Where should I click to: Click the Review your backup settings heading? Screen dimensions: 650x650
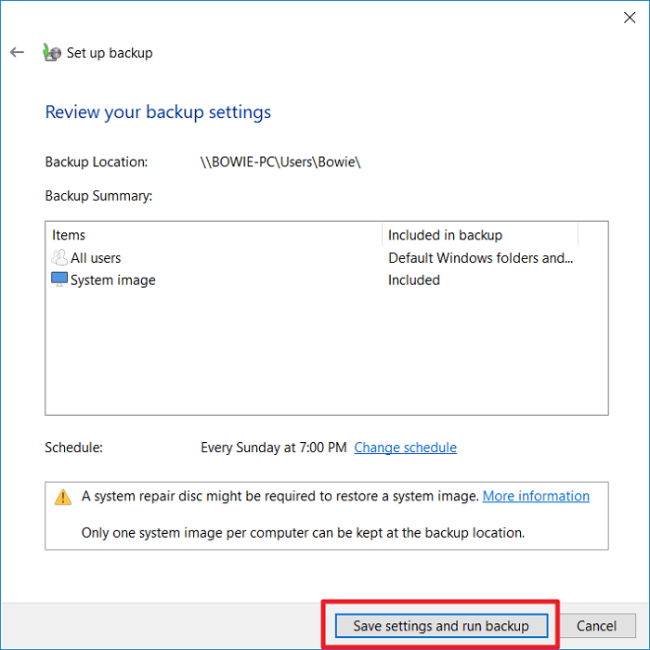pos(158,112)
